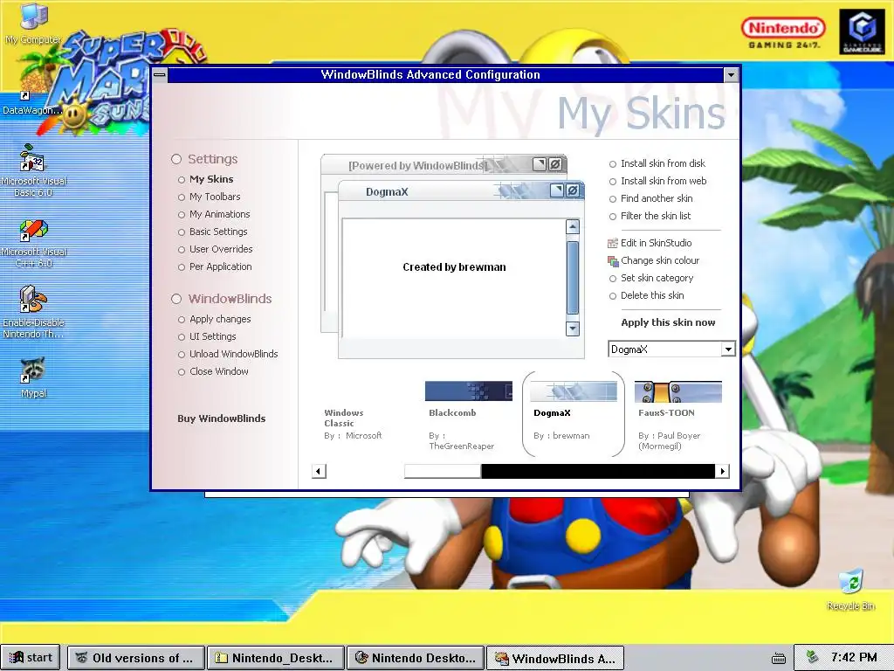Image resolution: width=894 pixels, height=671 pixels.
Task: Click Apply this skin now
Action: [x=668, y=322]
